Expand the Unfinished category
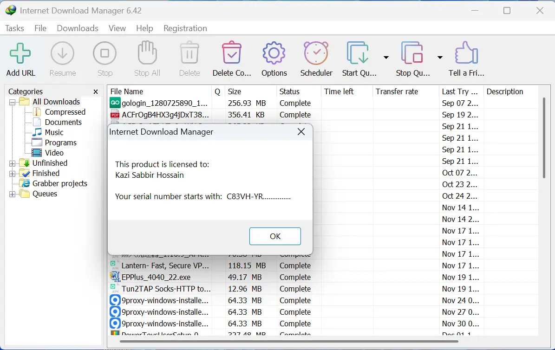This screenshot has height=350, width=555. [x=13, y=163]
